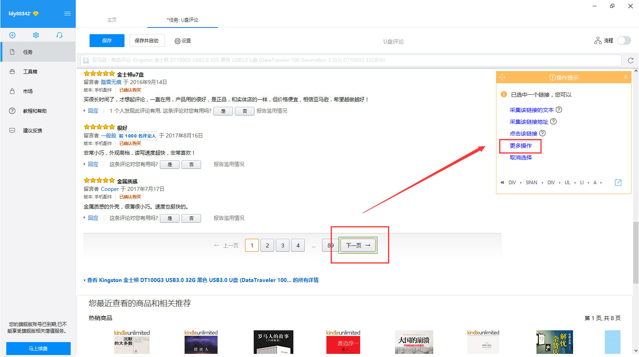Image resolution: width=639 pixels, height=357 pixels.
Task: Click the 流程 flowchart icon
Action: coord(598,40)
